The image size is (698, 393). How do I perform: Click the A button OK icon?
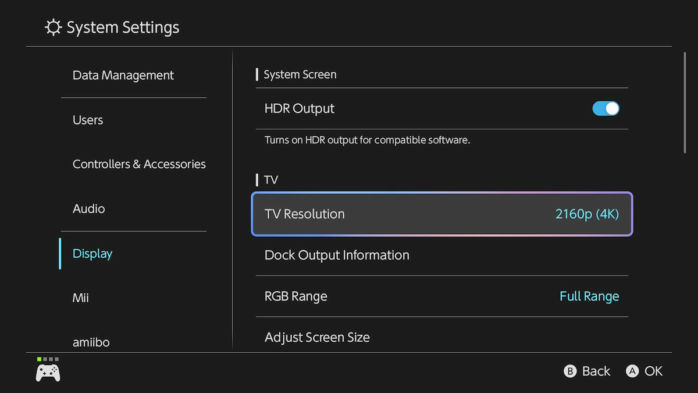pos(632,371)
